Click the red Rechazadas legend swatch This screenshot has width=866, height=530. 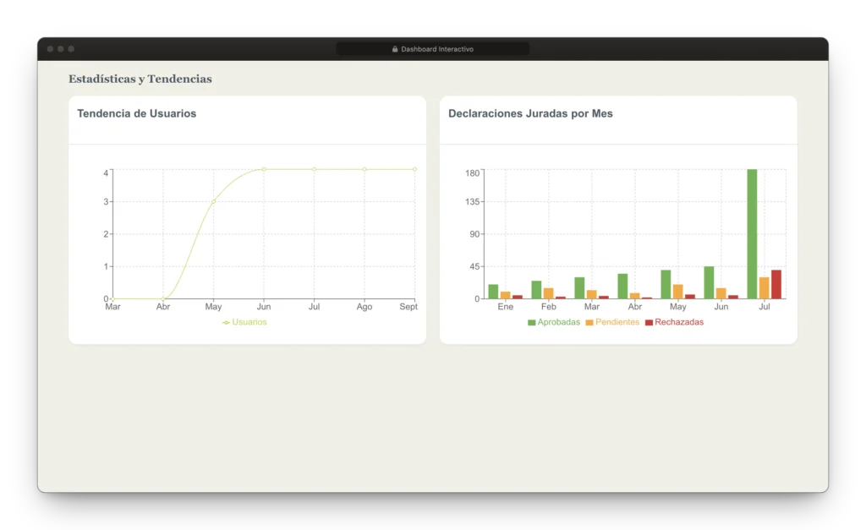(649, 322)
